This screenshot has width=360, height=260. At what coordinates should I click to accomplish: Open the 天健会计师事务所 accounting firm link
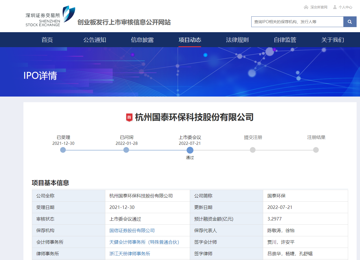click(x=145, y=242)
